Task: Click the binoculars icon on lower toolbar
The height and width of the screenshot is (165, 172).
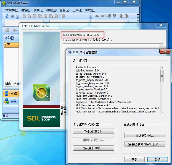Action: [x=15, y=30]
